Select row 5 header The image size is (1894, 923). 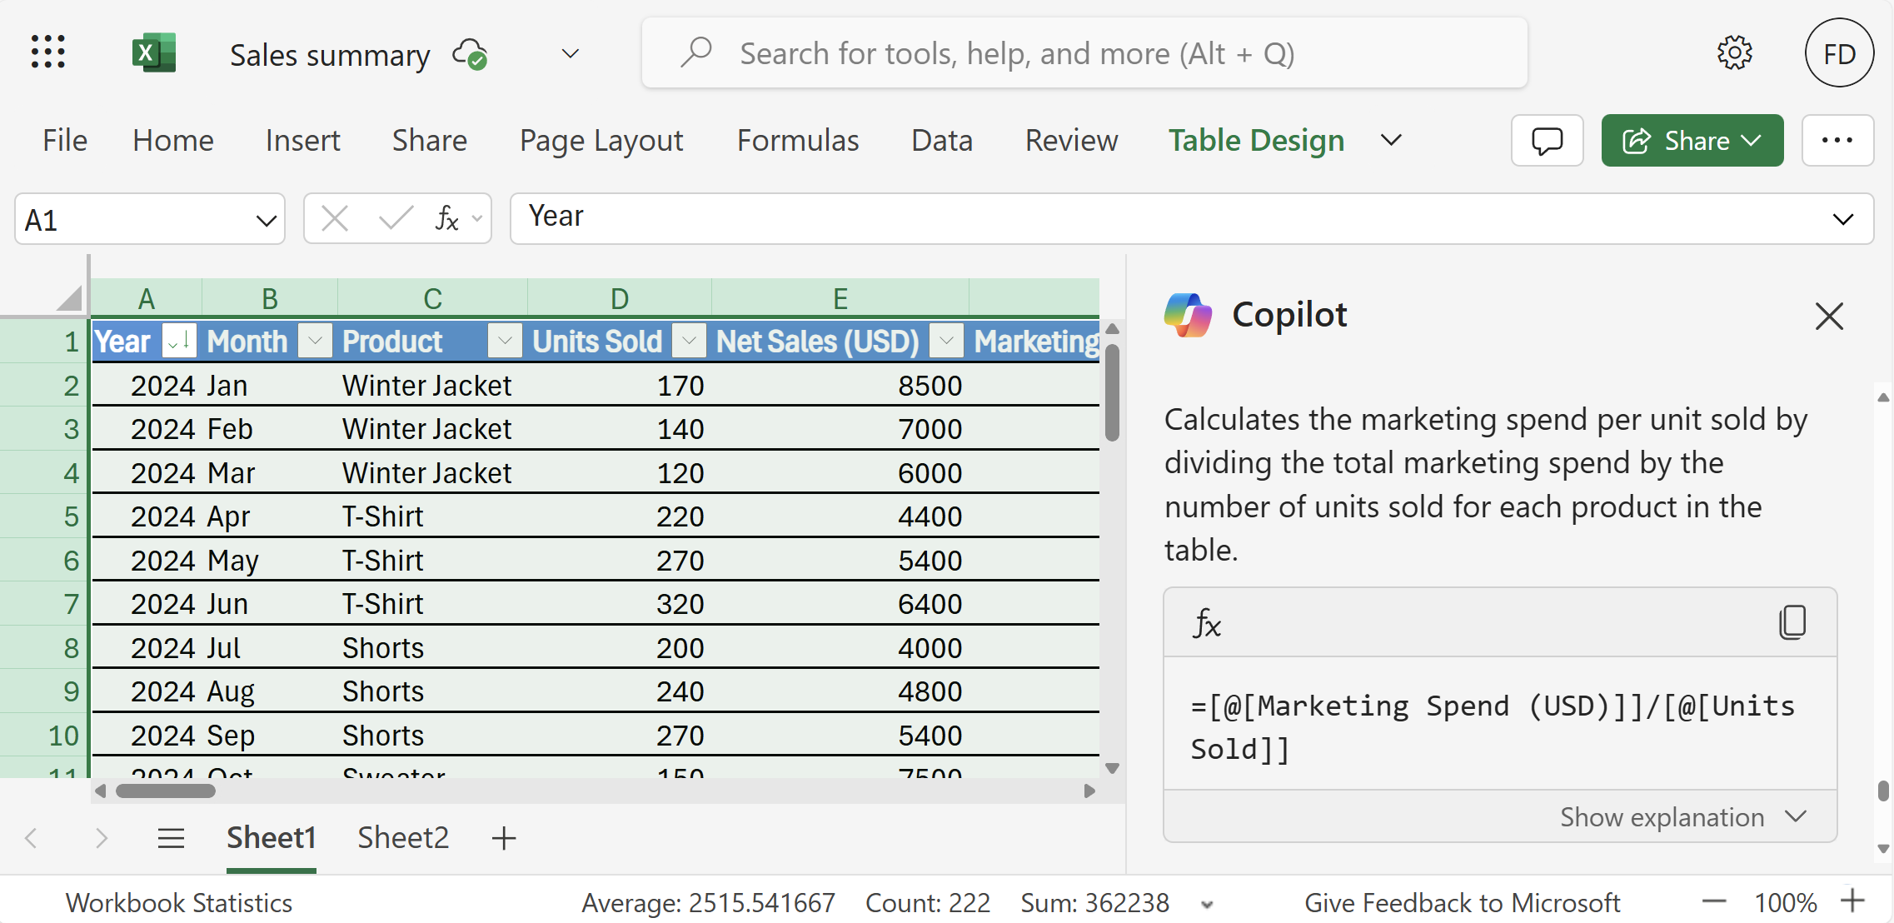pos(43,516)
